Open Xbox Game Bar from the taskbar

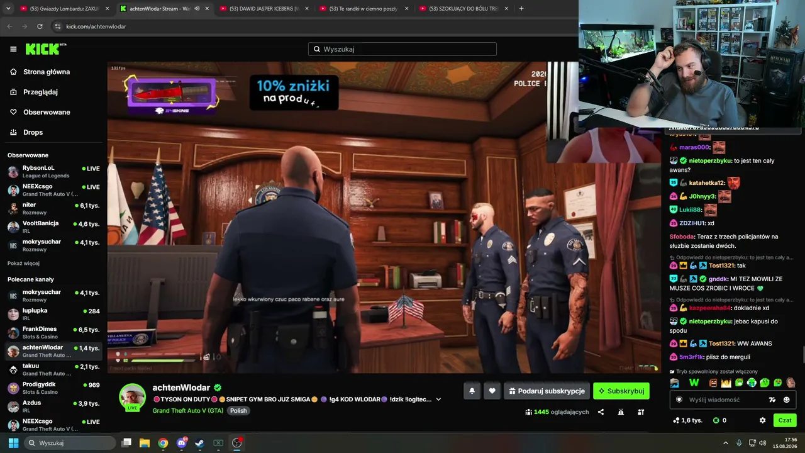218,443
